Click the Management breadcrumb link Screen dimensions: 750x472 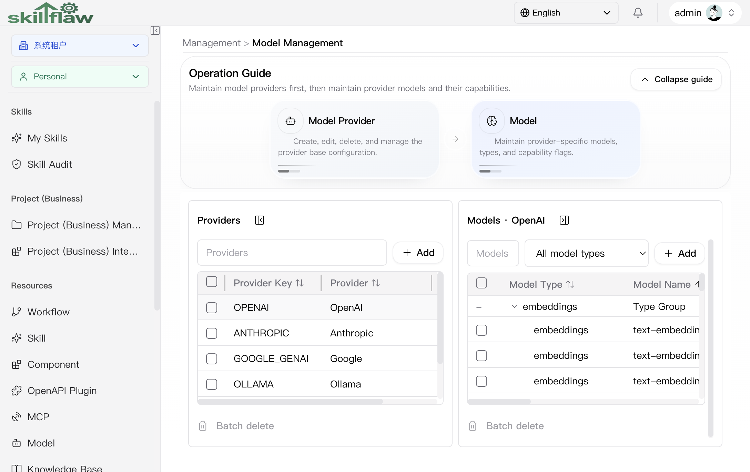[212, 43]
